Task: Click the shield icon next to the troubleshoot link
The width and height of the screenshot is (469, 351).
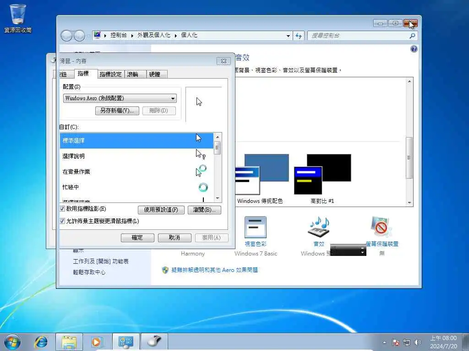Action: click(165, 270)
